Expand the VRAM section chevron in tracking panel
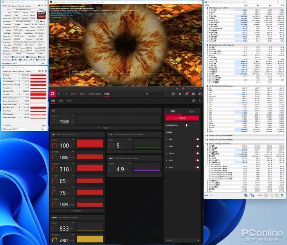 166,153
